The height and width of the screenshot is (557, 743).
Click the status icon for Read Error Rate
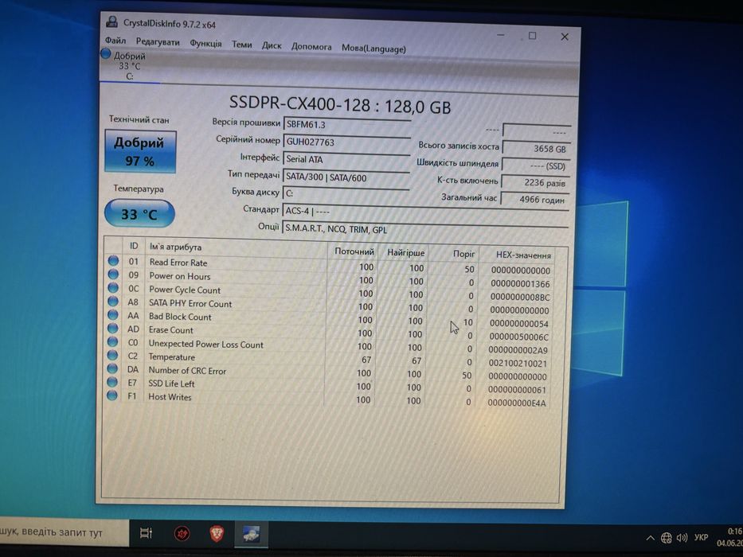coord(113,260)
